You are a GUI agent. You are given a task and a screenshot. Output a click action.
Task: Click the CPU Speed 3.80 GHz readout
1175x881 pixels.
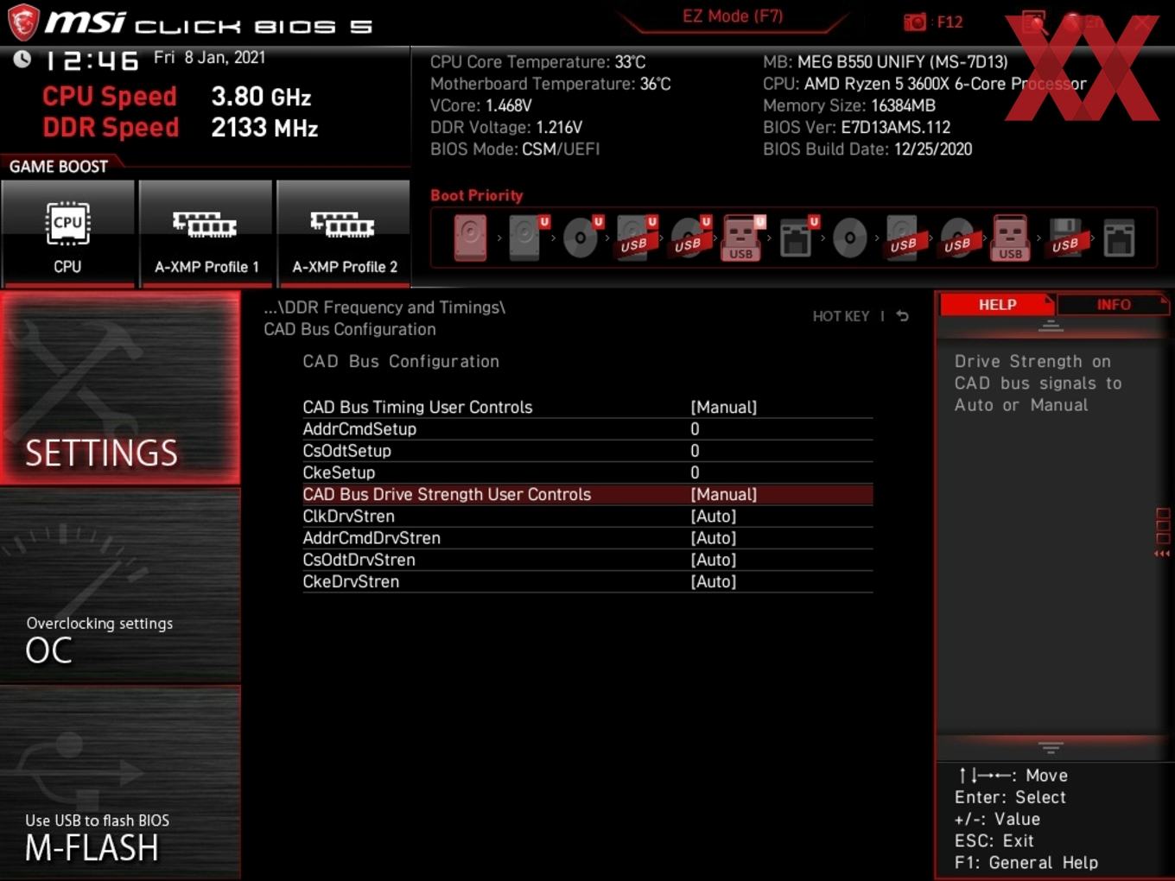177,97
